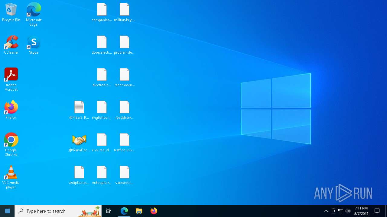The height and width of the screenshot is (217, 387).
Task: Open Microsoft Edge from the taskbar
Action: point(124,211)
